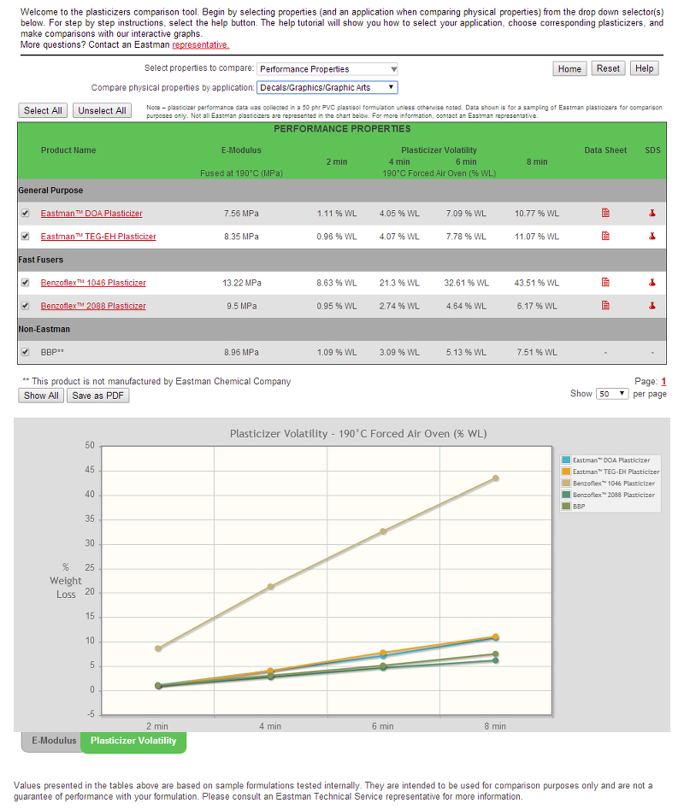This screenshot has height=809, width=684.
Task: Click the Show All button
Action: [41, 396]
